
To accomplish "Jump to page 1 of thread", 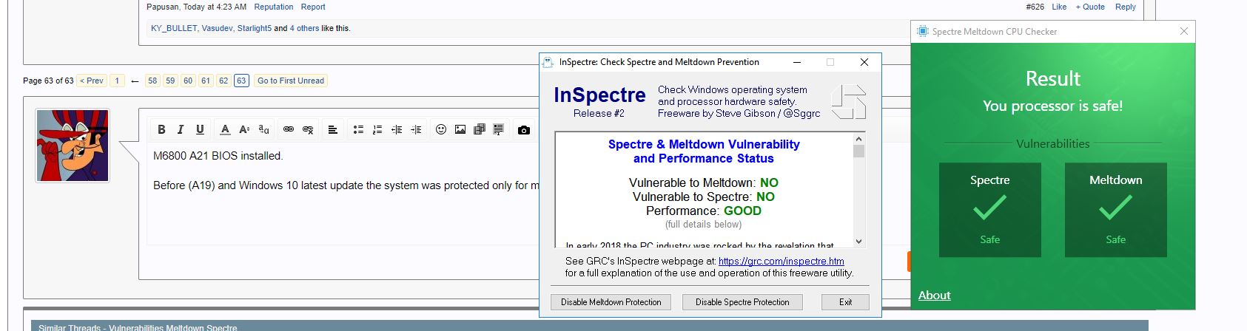I will tap(117, 81).
